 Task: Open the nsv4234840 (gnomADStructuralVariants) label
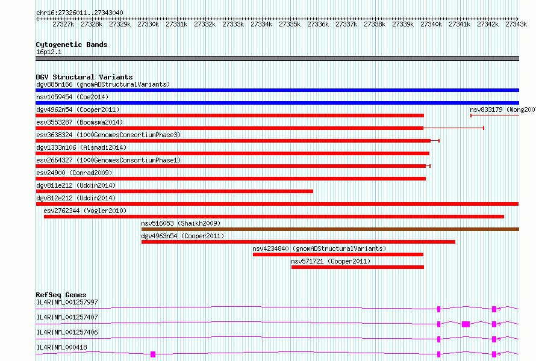coord(319,248)
